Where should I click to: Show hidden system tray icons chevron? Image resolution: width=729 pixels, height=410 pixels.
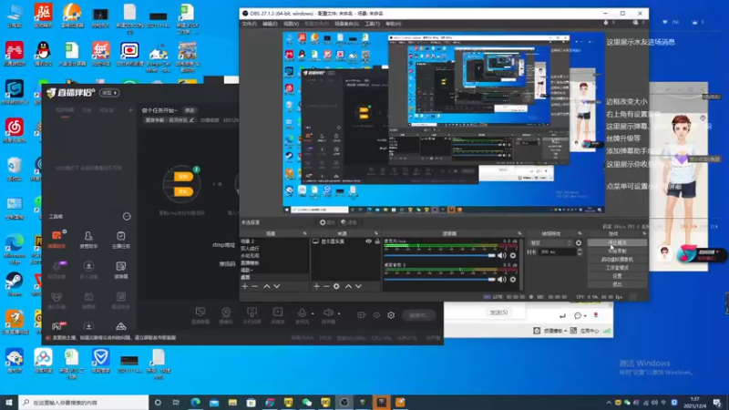pos(609,403)
